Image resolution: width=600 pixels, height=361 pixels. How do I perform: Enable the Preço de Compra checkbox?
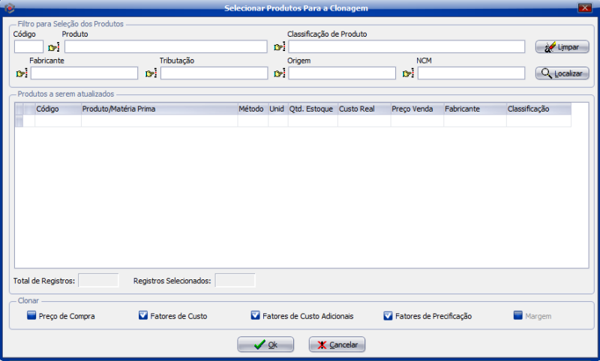pos(31,316)
